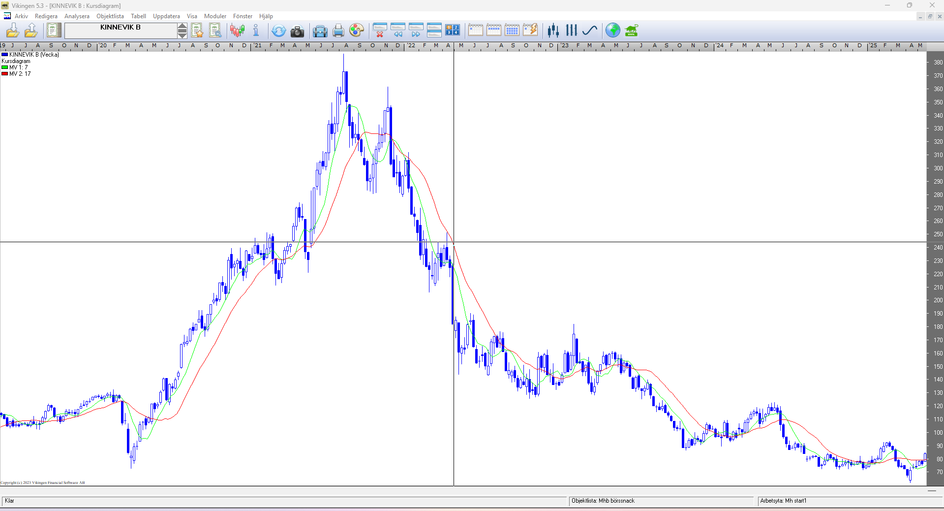Click the window with red X button
The height and width of the screenshot is (511, 944).
[x=379, y=31]
